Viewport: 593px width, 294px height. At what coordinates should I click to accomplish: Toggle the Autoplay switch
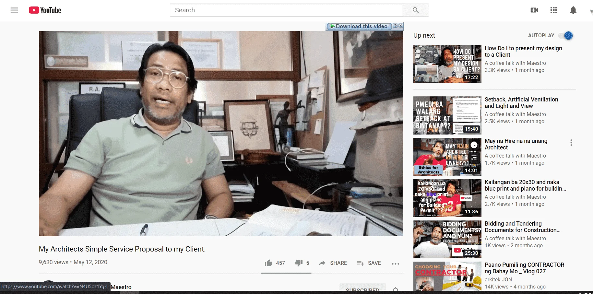[x=566, y=35]
